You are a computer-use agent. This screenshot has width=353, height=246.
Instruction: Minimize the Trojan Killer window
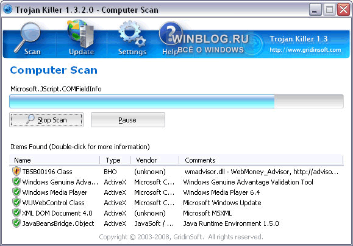315,10
